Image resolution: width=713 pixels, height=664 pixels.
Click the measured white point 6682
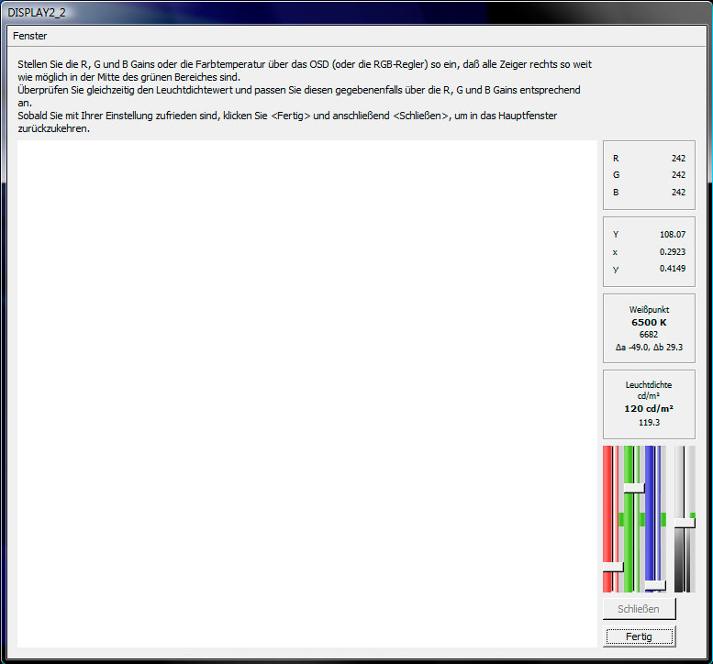649,335
